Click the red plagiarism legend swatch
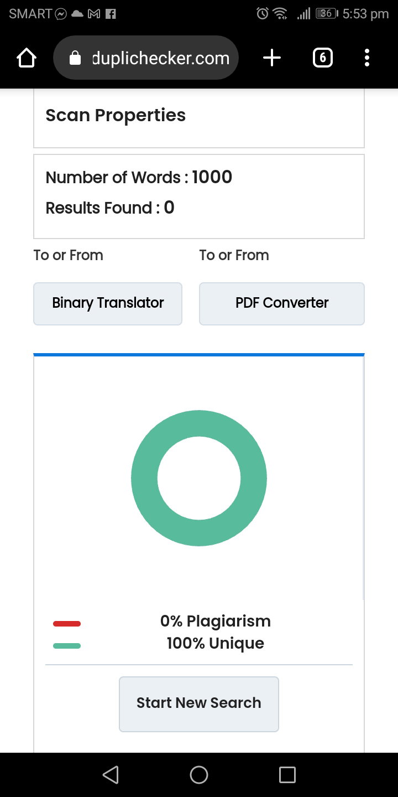The image size is (398, 797). click(67, 624)
